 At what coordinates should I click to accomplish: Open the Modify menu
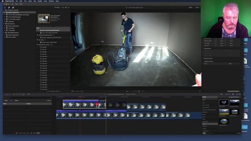coord(40,1)
